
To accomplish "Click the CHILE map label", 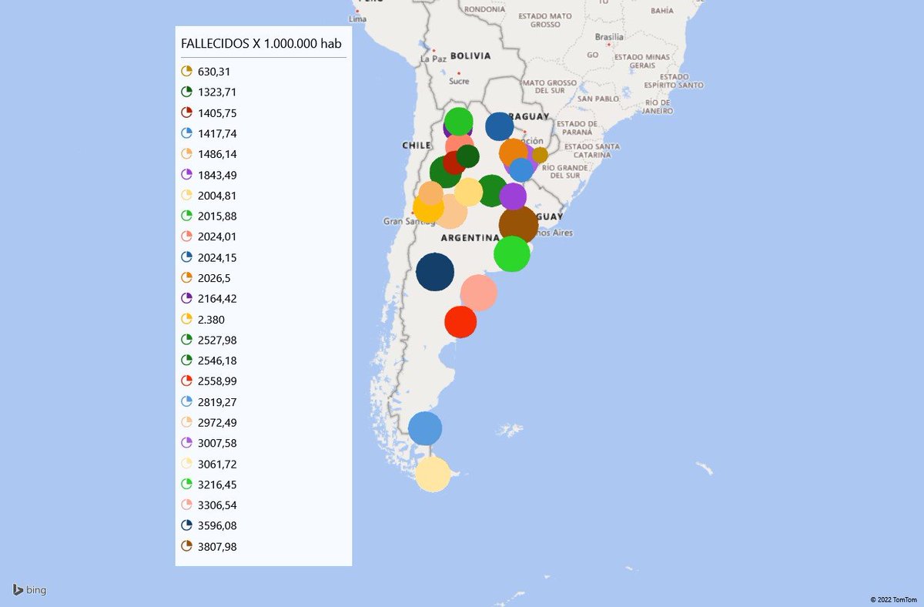I will (x=416, y=145).
